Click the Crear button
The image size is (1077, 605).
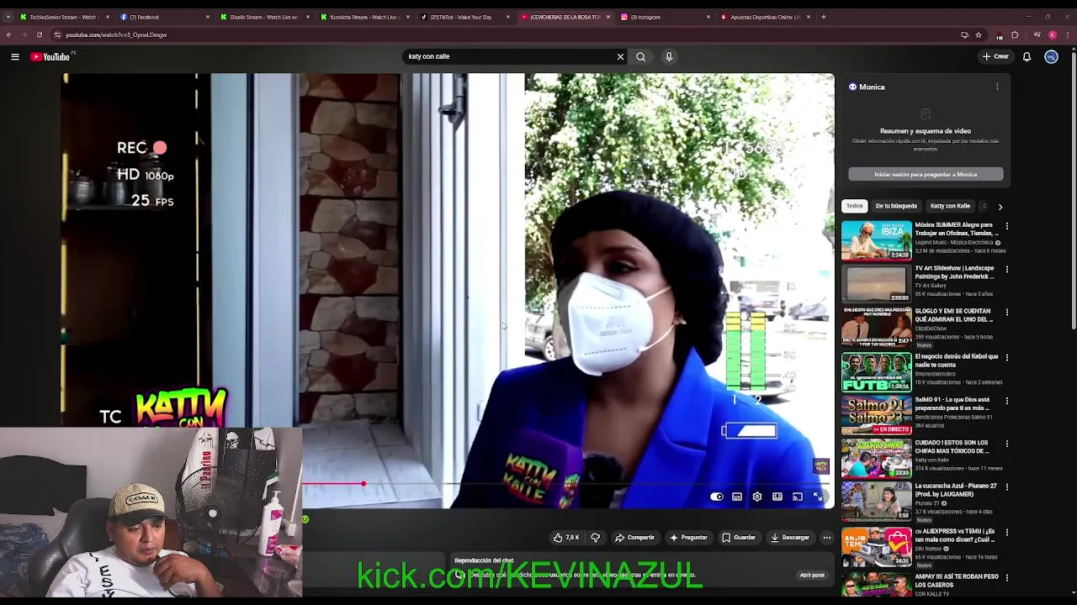995,56
